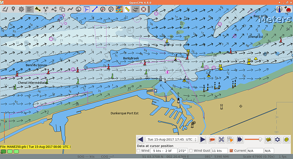
Task: Step to previous GRIB time record
Action: tap(140, 139)
